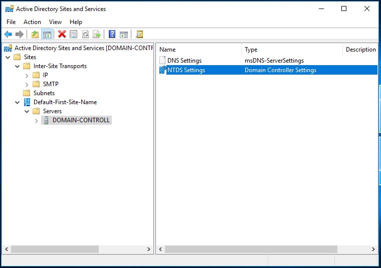Open Properties from the toolbar icon

74,35
